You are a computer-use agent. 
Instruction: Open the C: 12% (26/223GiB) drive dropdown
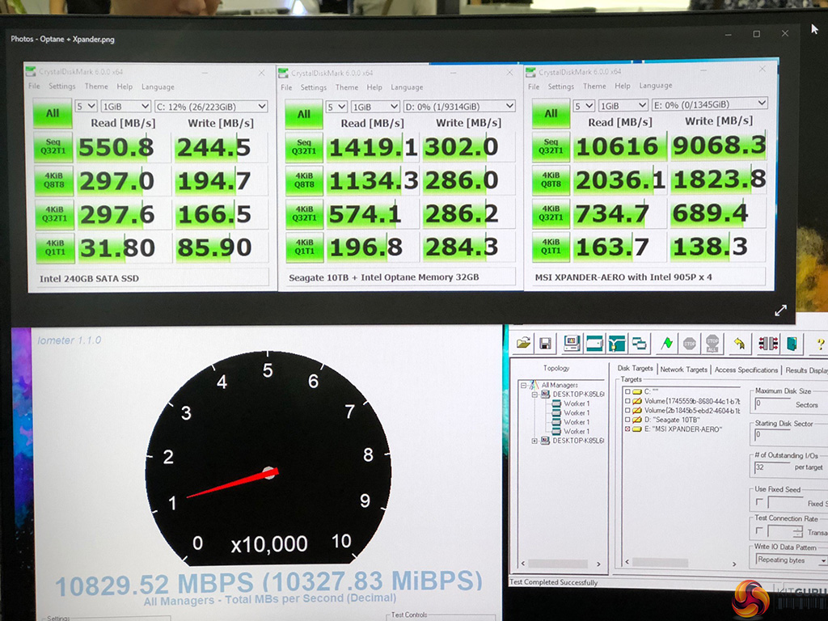click(x=211, y=106)
